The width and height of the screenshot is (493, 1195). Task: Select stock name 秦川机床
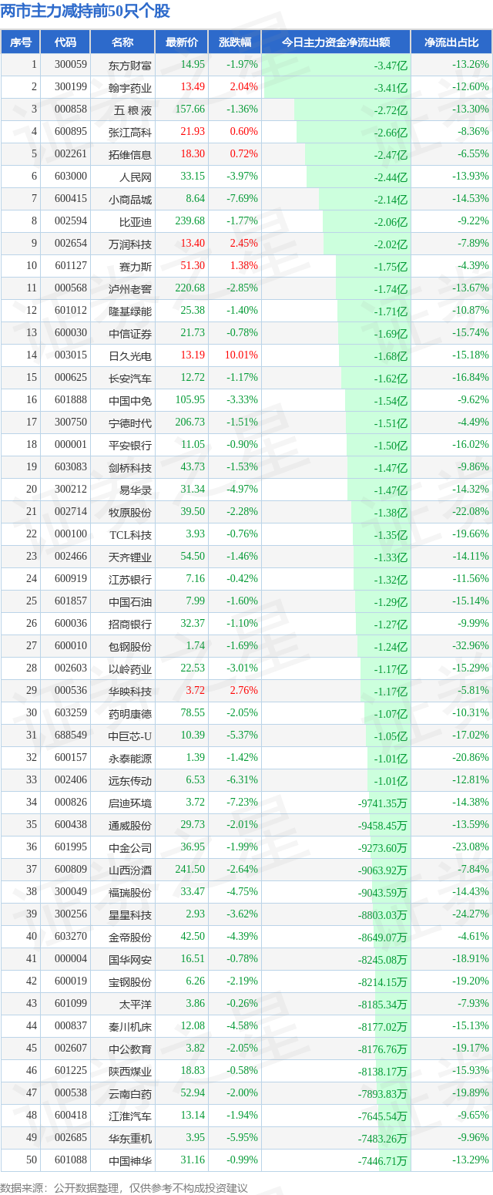pyautogui.click(x=130, y=1026)
